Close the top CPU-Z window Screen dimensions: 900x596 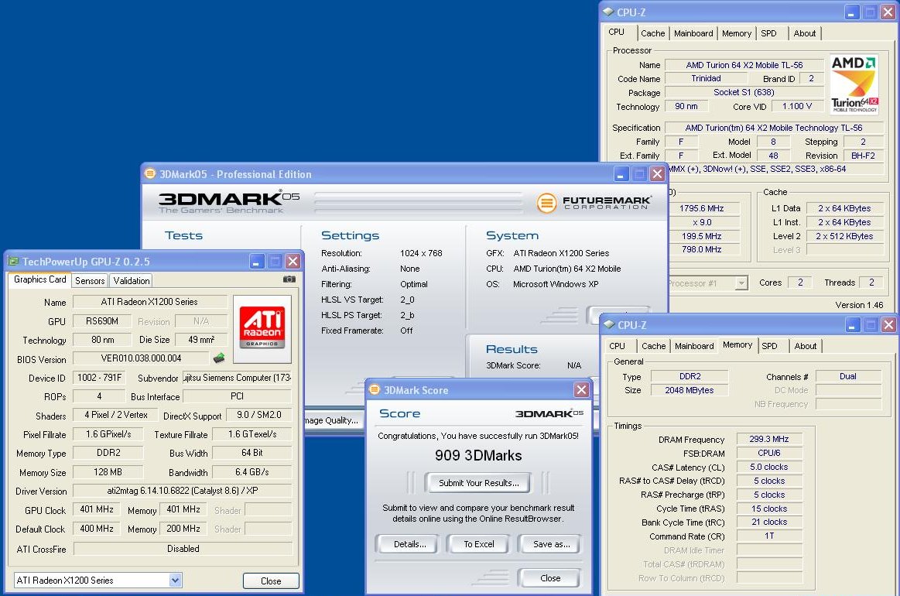click(888, 12)
